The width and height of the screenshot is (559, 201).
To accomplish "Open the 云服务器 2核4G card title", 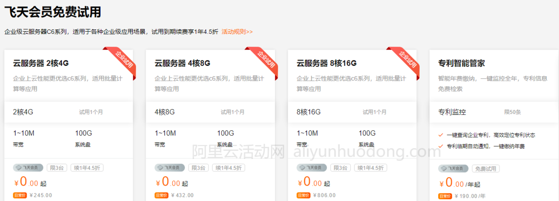I will point(41,63).
